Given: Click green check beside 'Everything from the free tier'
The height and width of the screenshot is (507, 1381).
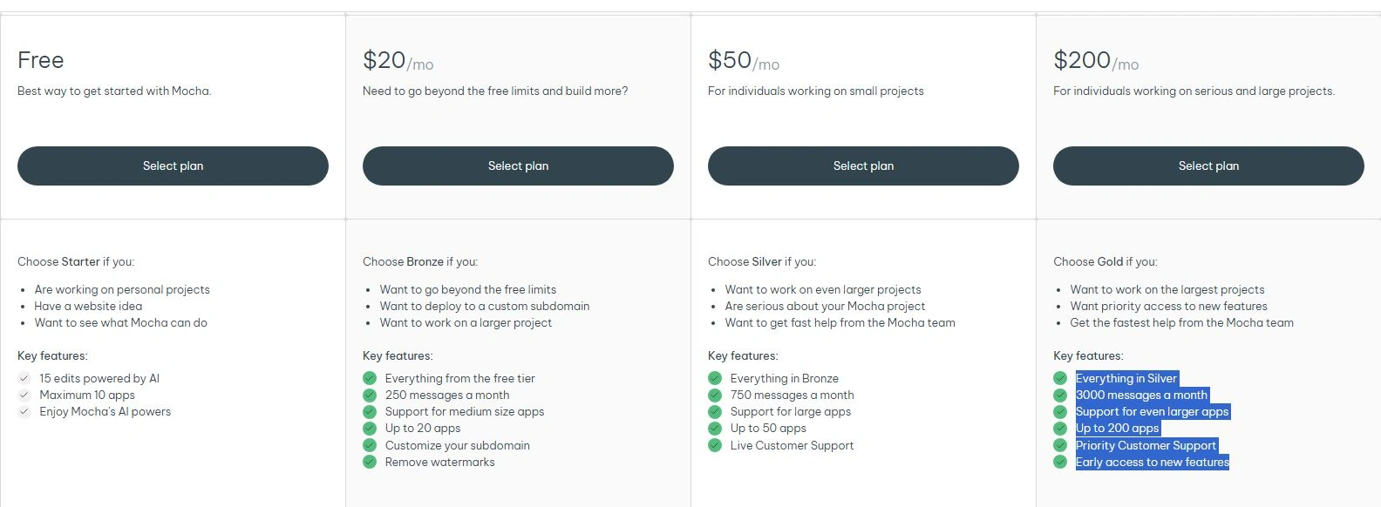Looking at the screenshot, I should tap(370, 378).
